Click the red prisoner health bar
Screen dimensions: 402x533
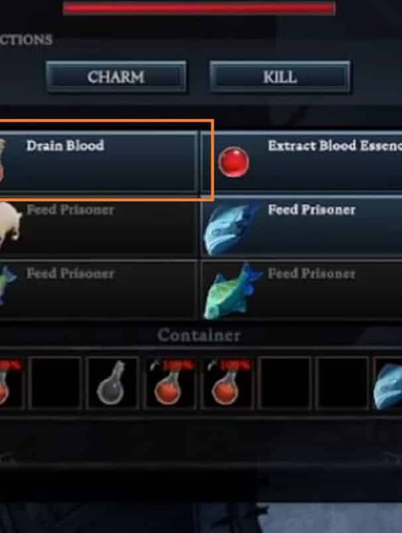(199, 8)
